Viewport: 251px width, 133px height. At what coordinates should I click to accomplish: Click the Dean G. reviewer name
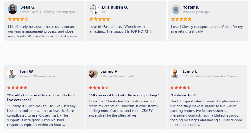28,7
